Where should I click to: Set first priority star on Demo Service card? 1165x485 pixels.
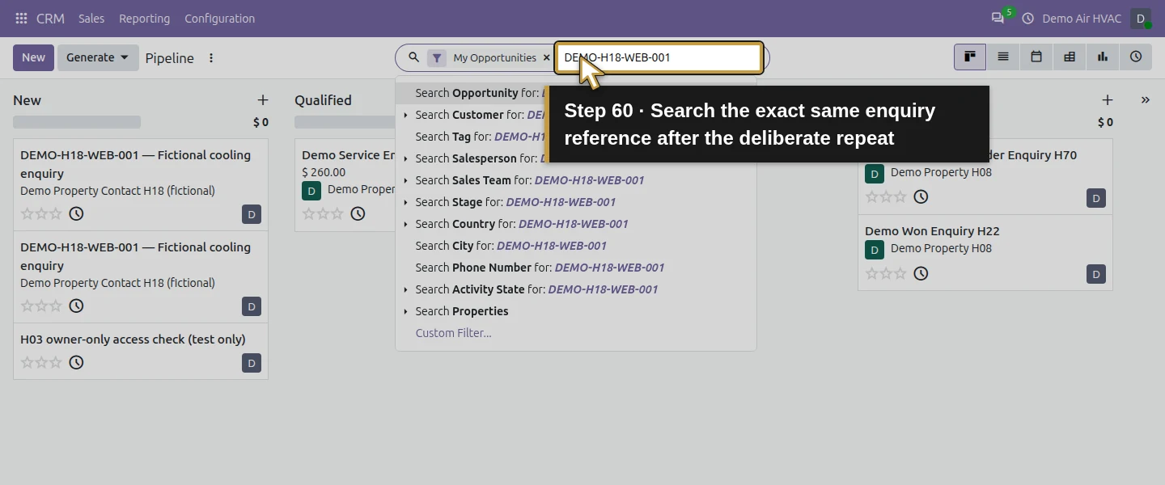pos(308,213)
